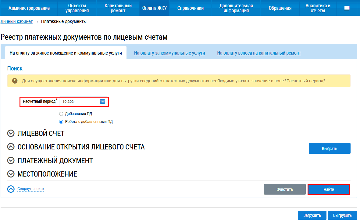Expand the ПЛАТЕЖНЫЙ ДОКУМЕНТ section
This screenshot has width=360, height=222.
click(x=11, y=160)
